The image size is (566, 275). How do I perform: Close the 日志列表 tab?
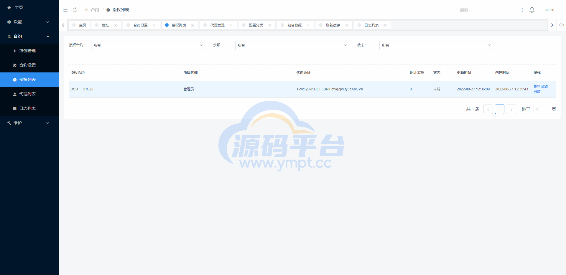pos(385,25)
